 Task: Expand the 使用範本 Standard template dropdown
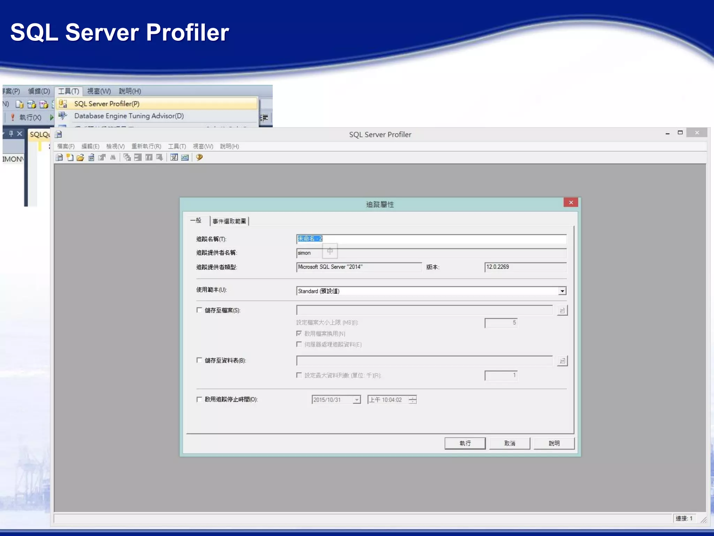point(562,291)
